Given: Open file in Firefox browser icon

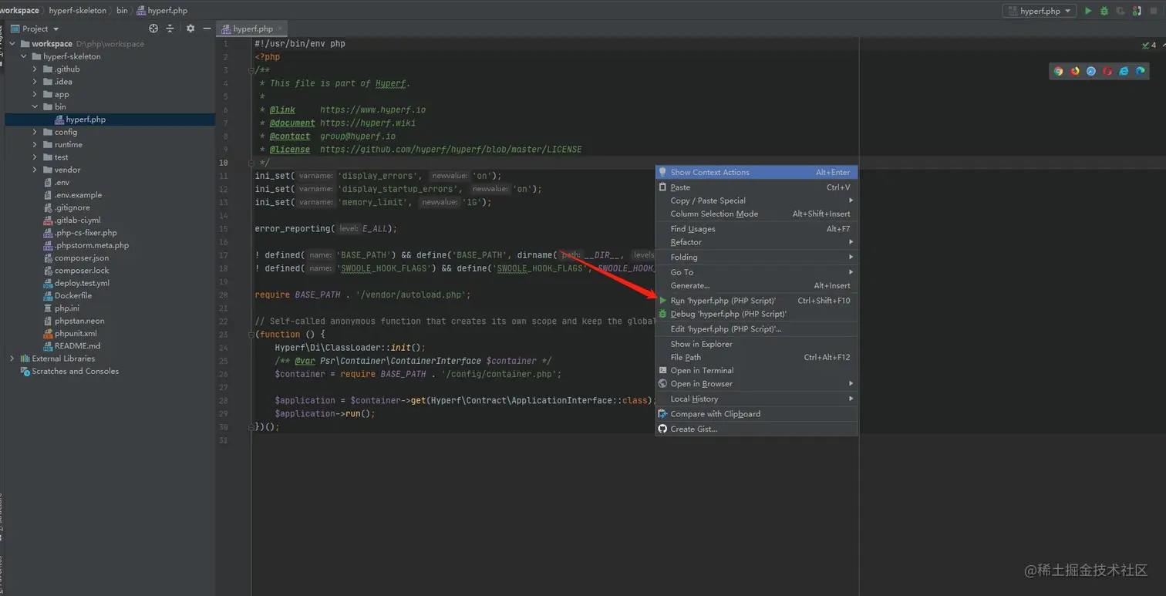Looking at the screenshot, I should click(x=1075, y=71).
